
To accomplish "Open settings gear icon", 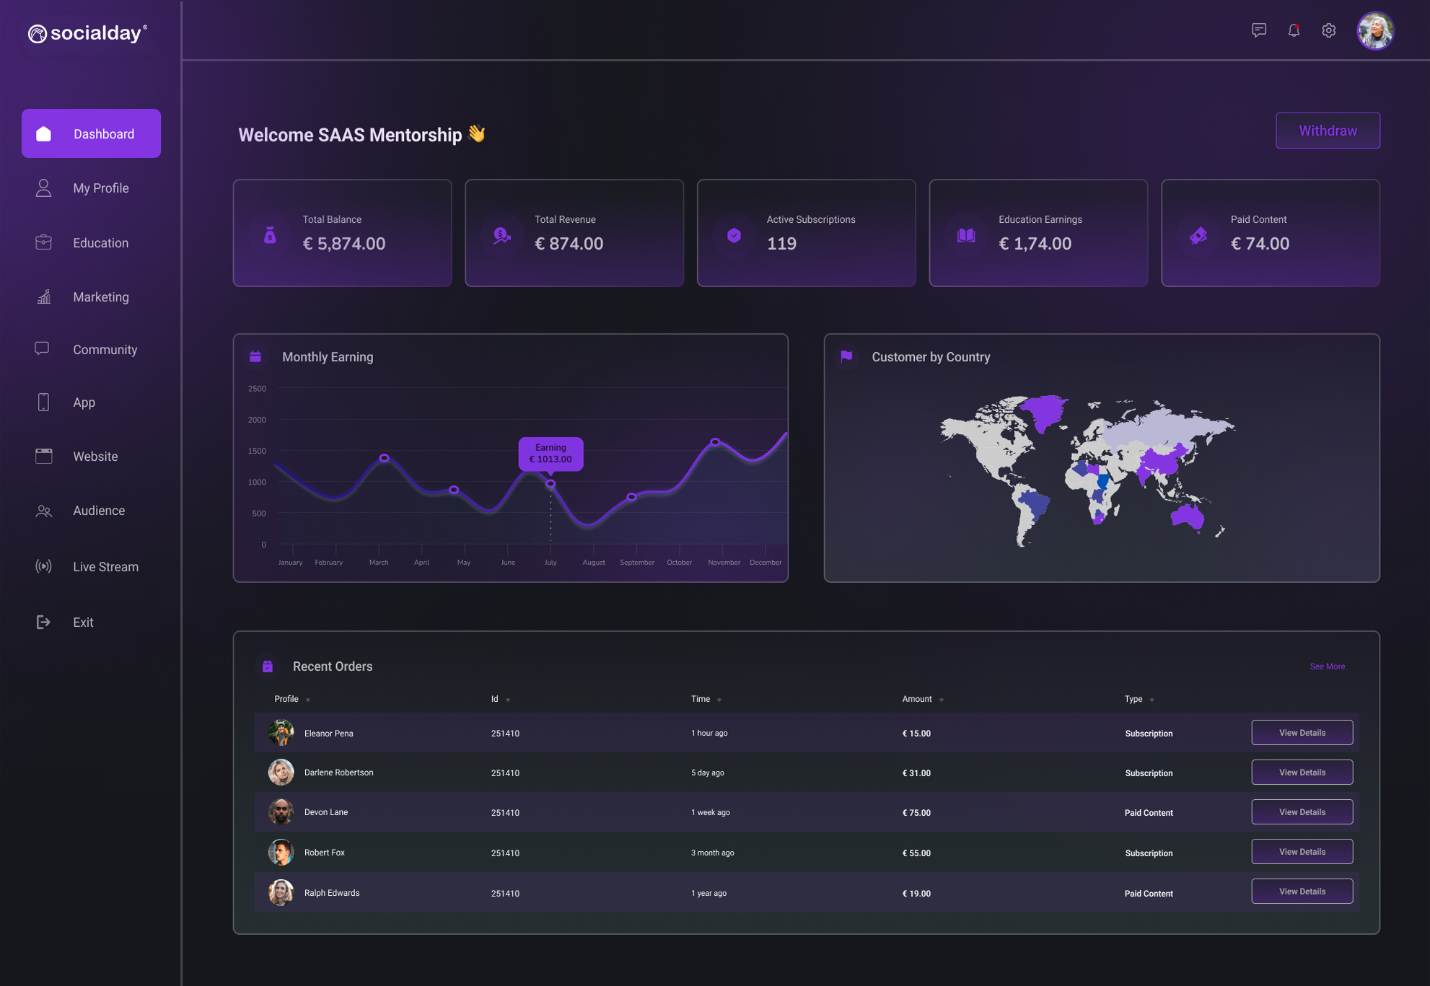I will point(1328,30).
